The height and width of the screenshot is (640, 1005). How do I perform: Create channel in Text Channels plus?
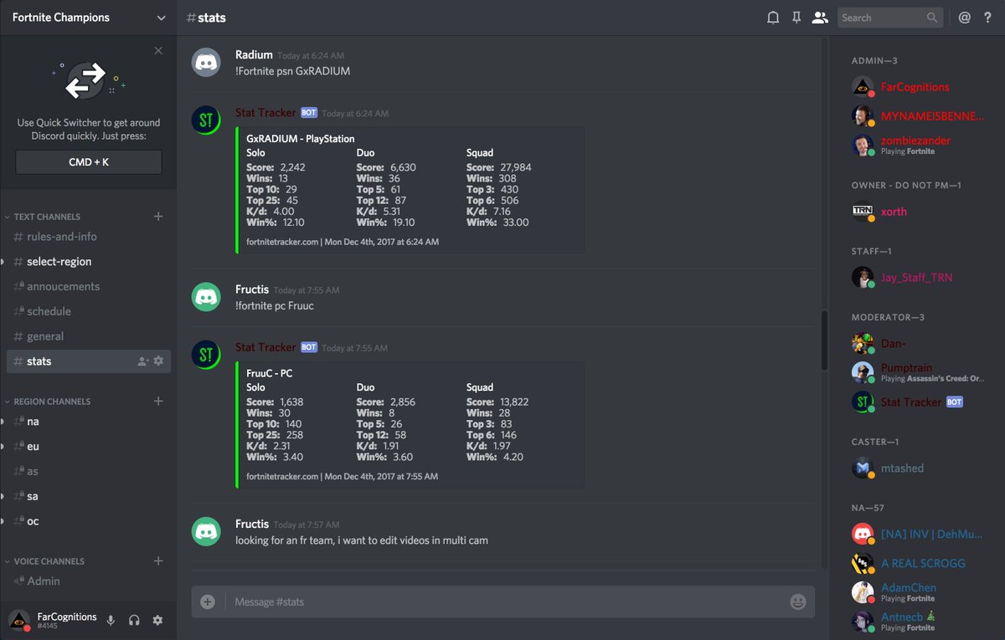coord(158,217)
